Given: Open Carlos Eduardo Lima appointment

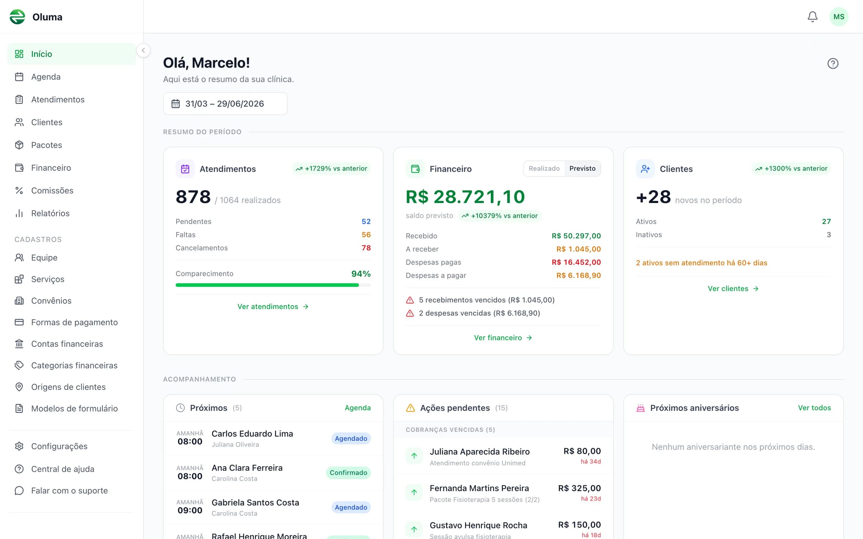Looking at the screenshot, I should point(273,438).
